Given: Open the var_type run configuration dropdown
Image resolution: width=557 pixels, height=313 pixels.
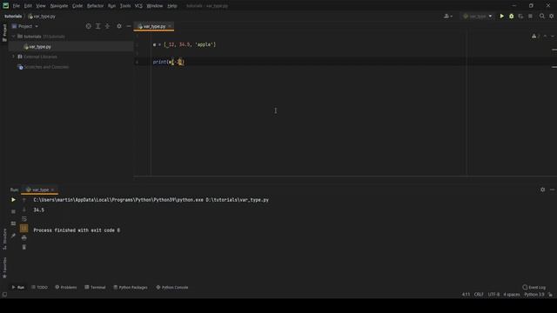Looking at the screenshot, I should (478, 16).
